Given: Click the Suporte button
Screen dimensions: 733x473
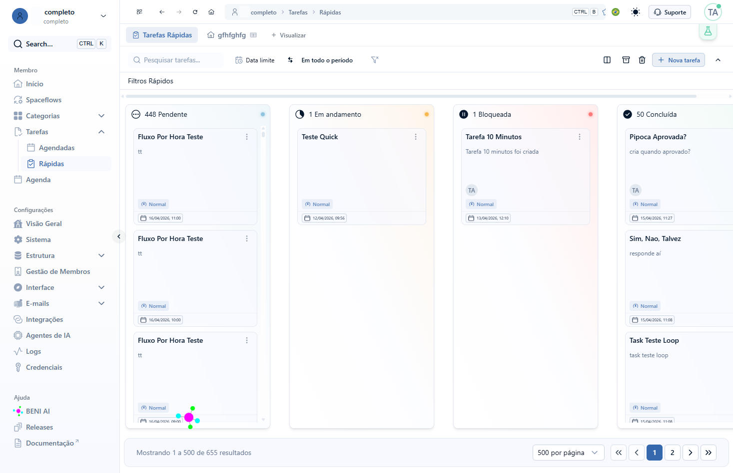Looking at the screenshot, I should (670, 12).
